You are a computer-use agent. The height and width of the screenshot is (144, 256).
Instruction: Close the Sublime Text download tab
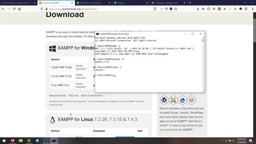pyautogui.click(x=184, y=3)
